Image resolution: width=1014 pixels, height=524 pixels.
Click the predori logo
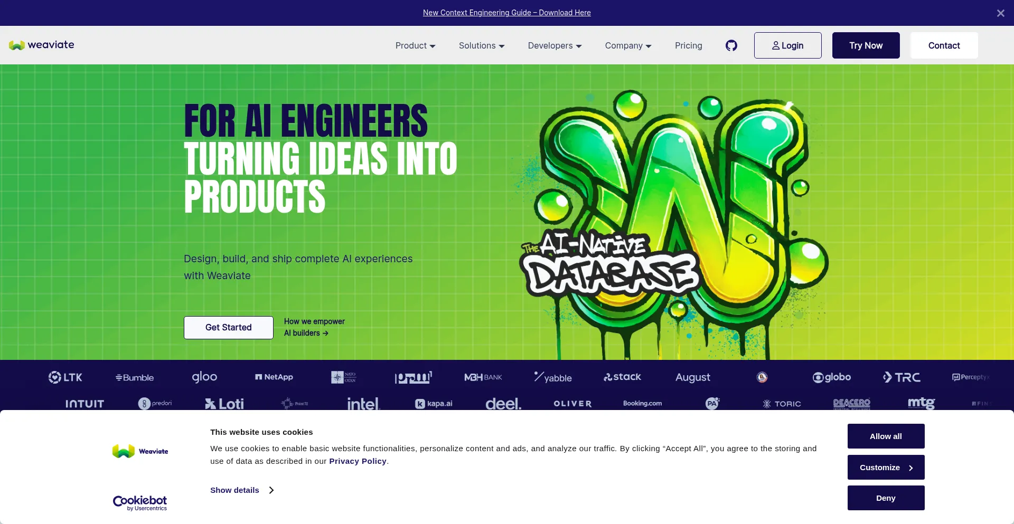pos(155,404)
